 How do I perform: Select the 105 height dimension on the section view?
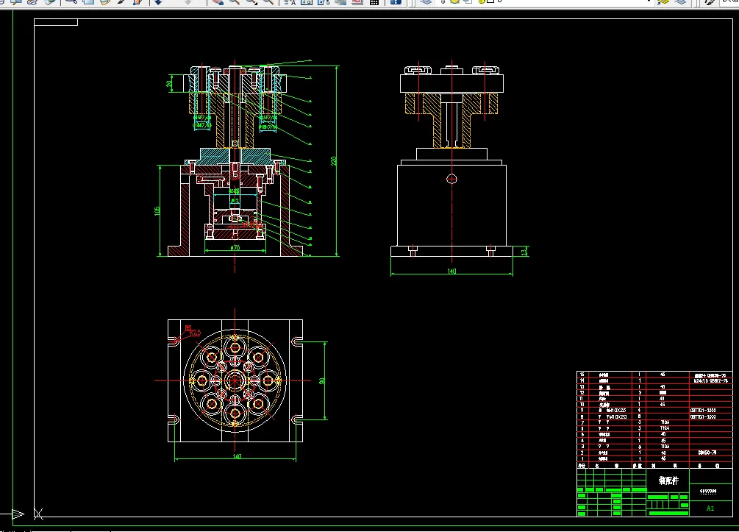157,211
